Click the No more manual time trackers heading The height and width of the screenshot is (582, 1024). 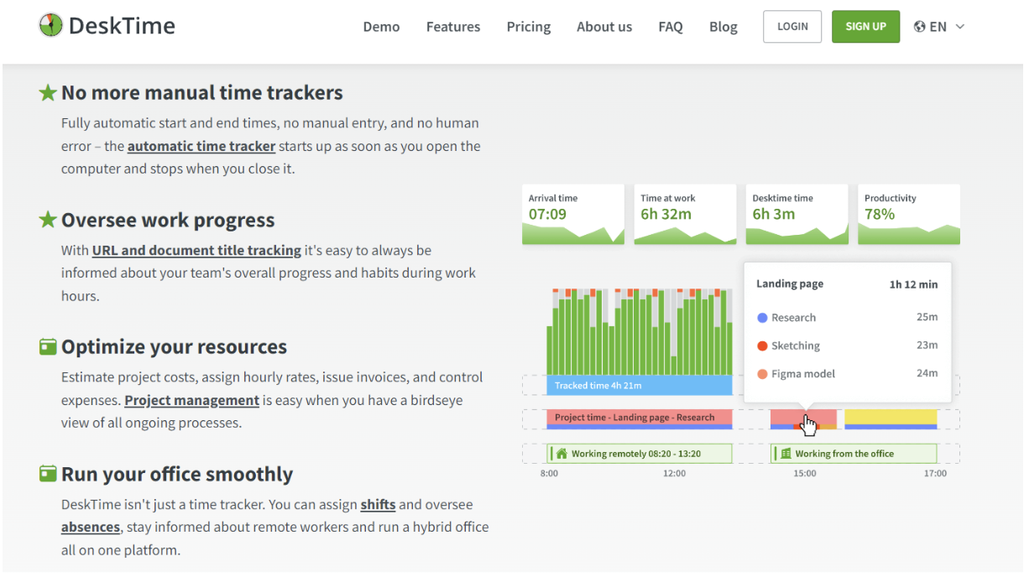tap(202, 92)
